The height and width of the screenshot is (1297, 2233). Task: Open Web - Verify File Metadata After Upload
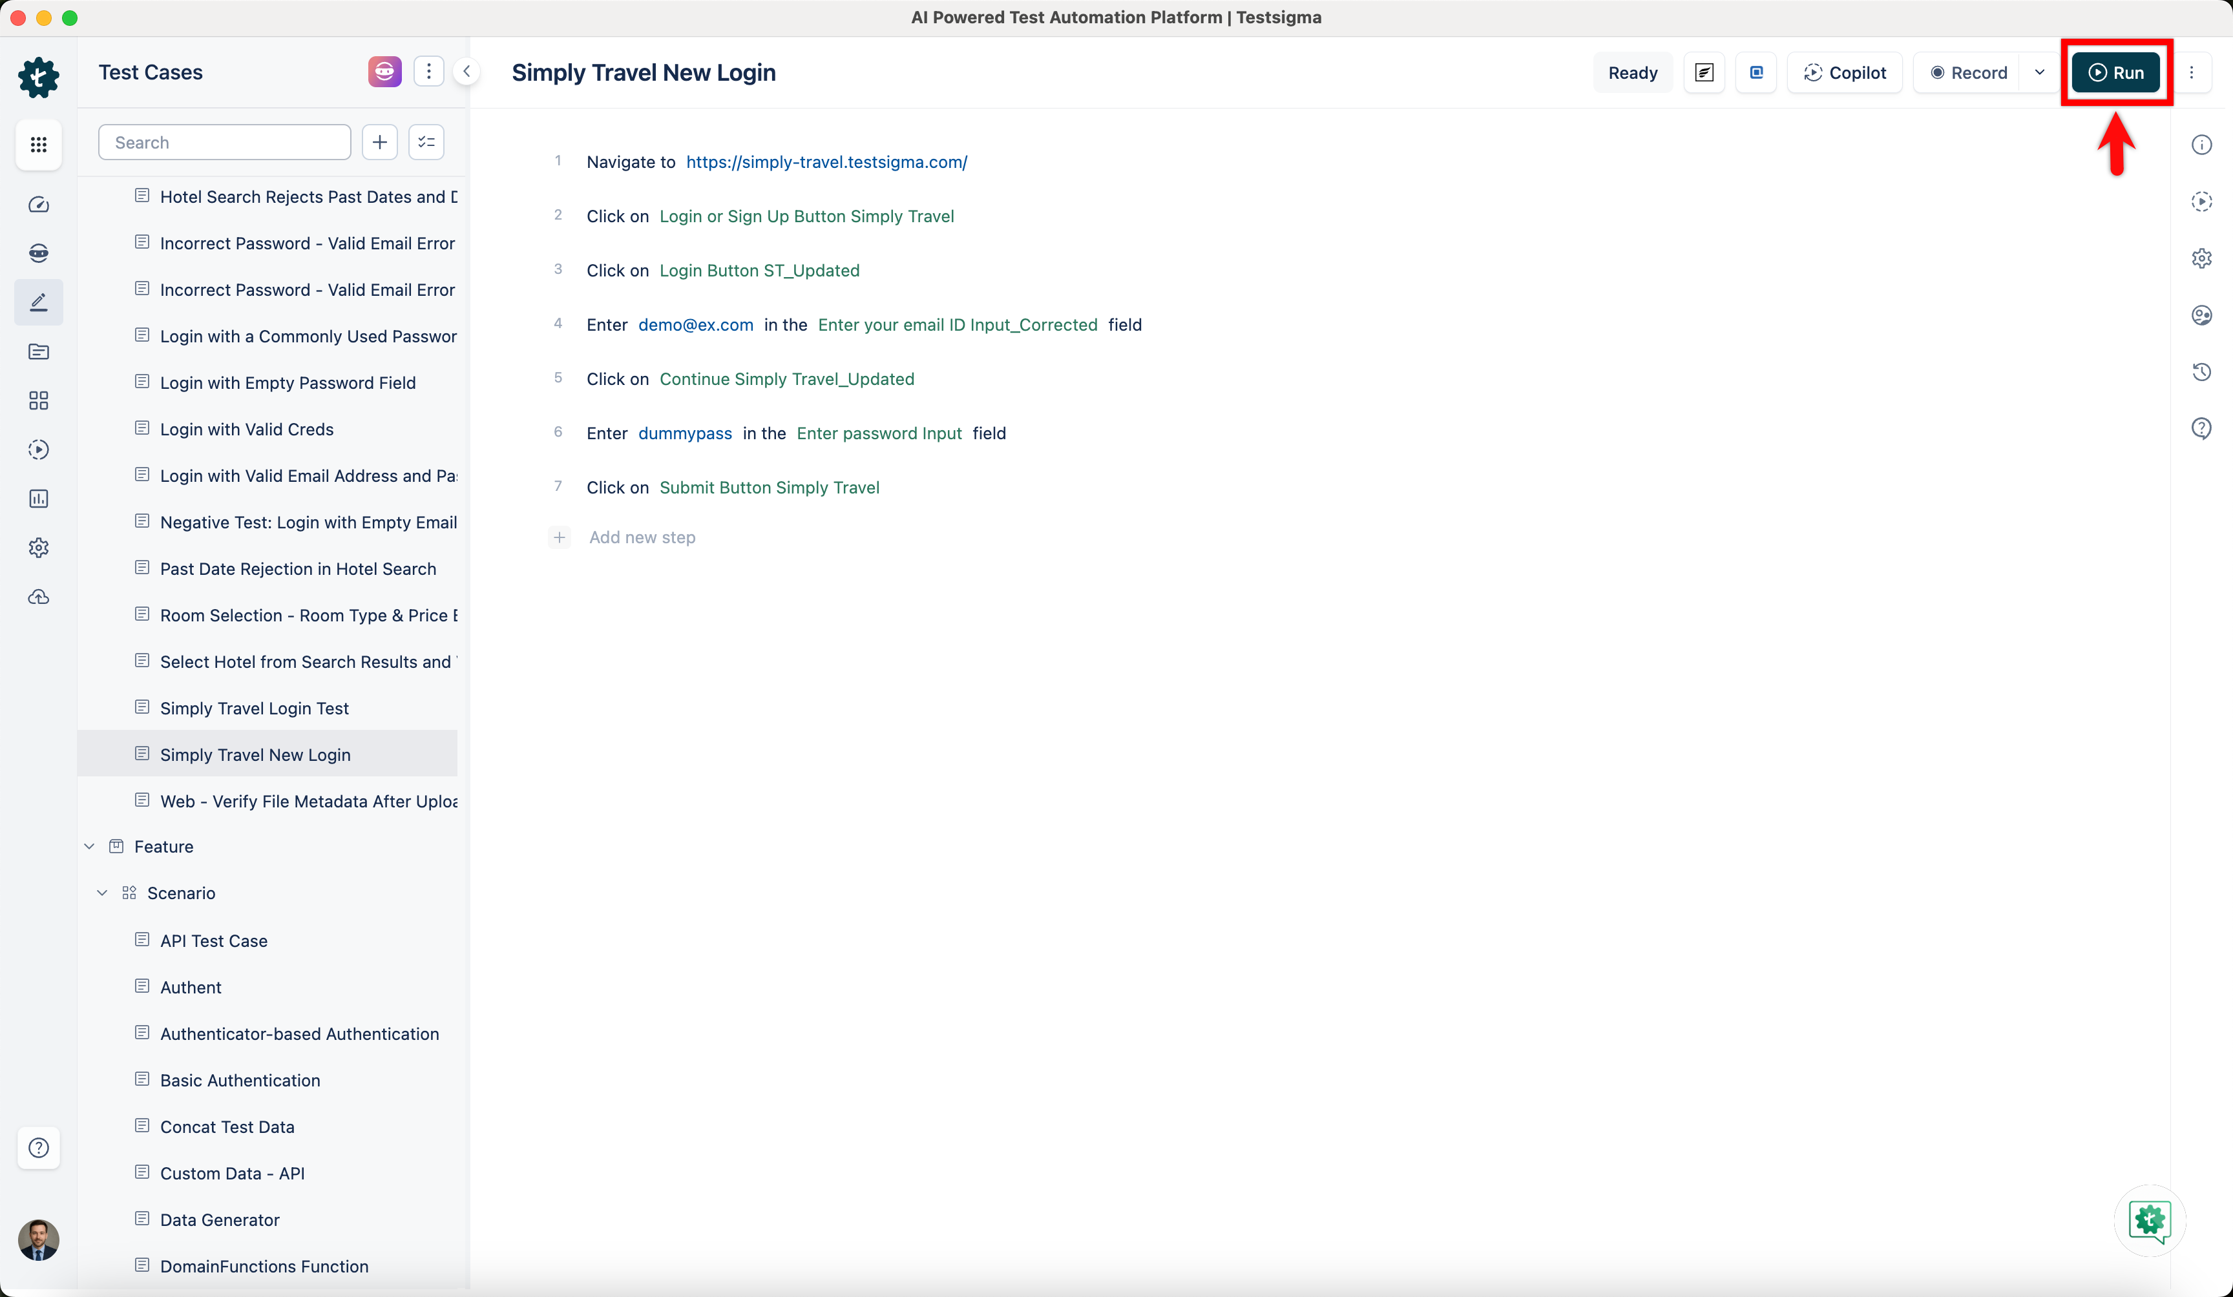tap(308, 801)
